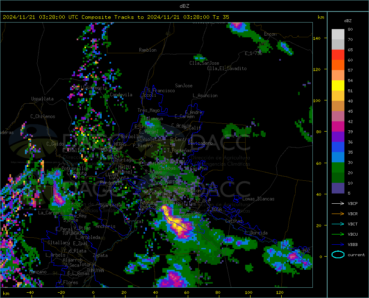The height and width of the screenshot is (298, 369).
Task: Click the 'Divisadero' place label
Action: click(200, 143)
